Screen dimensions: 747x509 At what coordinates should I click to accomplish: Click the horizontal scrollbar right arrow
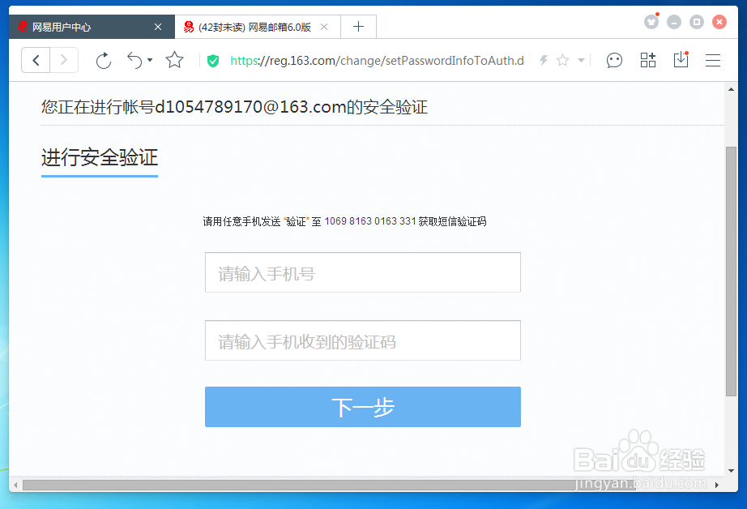click(716, 485)
